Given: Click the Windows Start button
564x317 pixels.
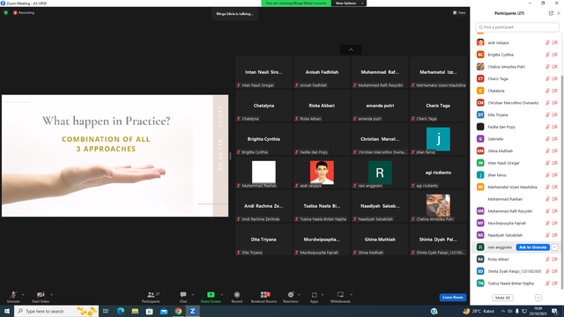Looking at the screenshot, I should coord(7,311).
